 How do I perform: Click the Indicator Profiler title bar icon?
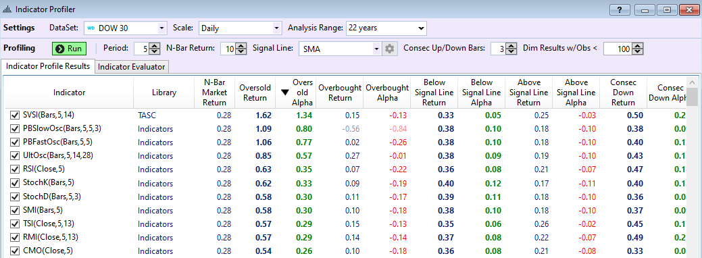point(7,9)
